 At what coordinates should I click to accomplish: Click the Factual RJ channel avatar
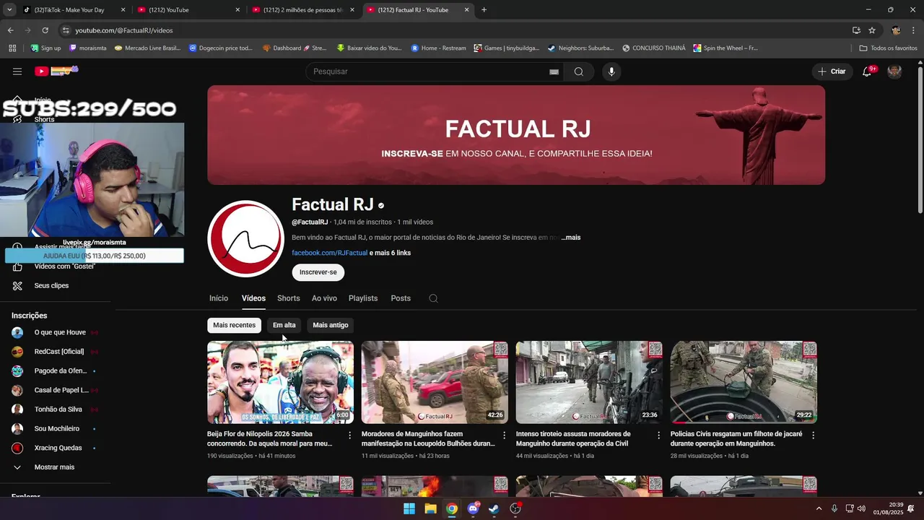click(x=245, y=238)
